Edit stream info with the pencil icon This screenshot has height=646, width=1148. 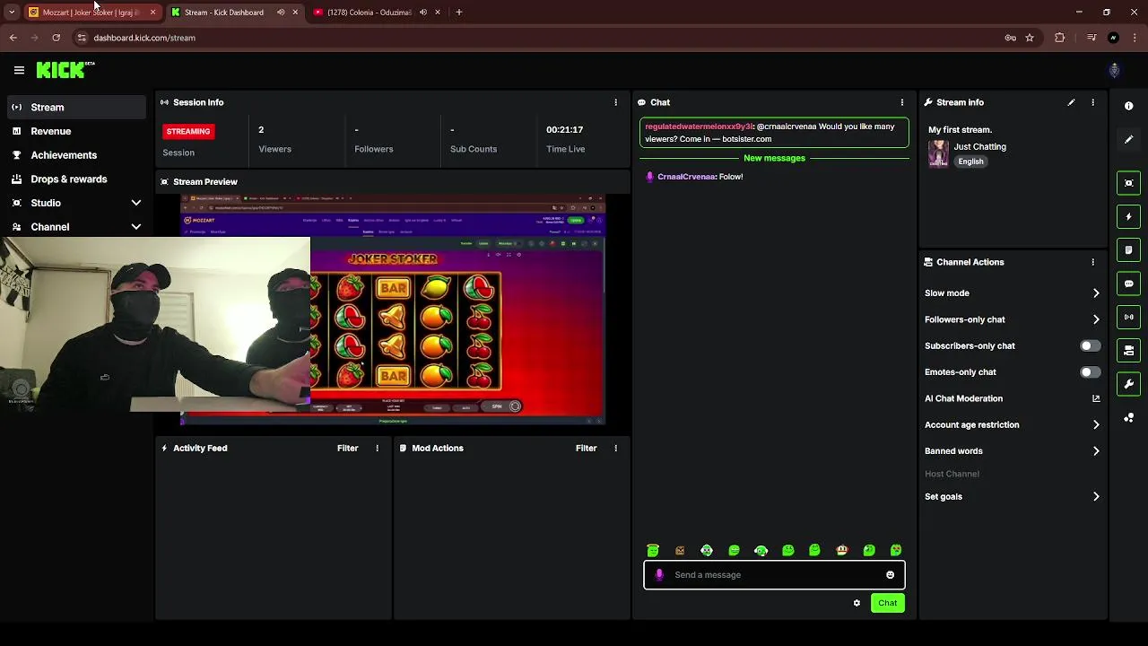pos(1071,102)
